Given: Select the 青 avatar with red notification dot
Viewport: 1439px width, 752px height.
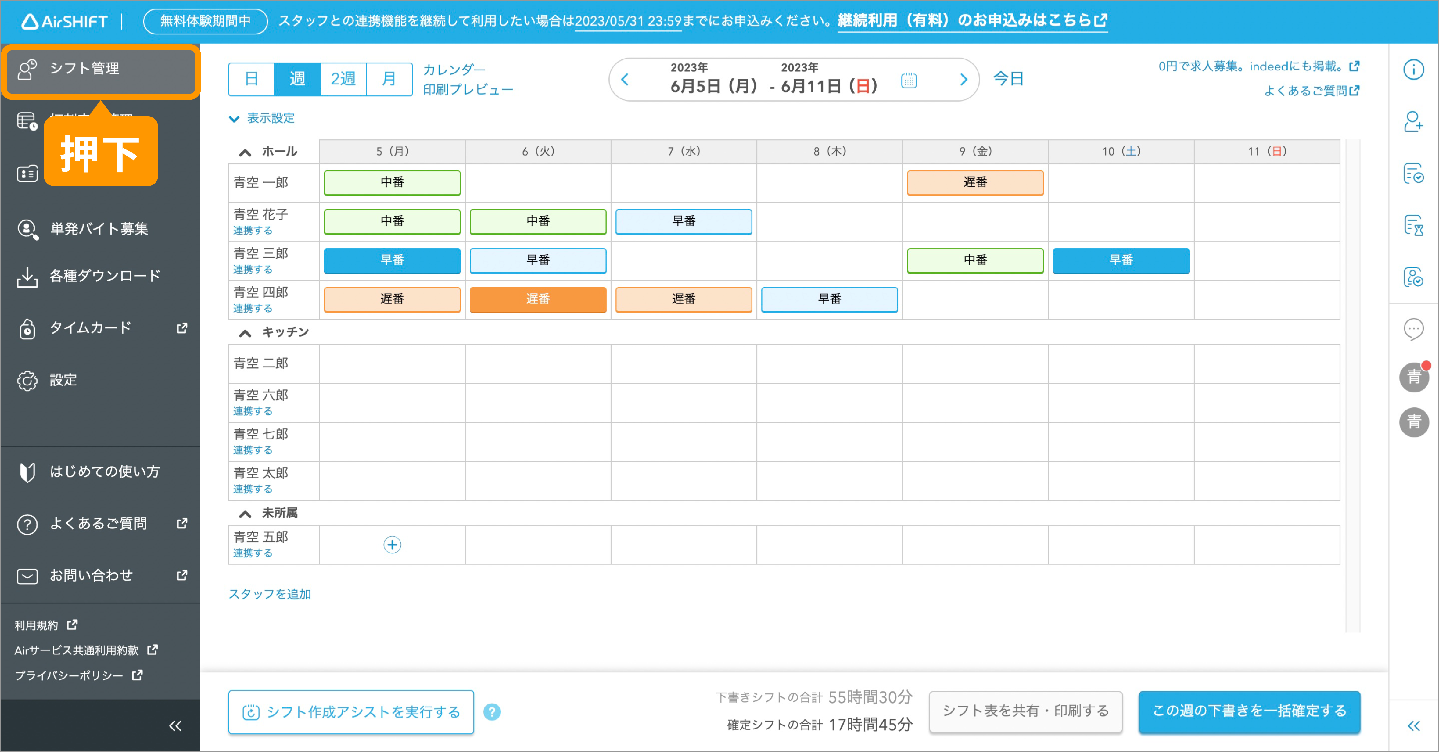Looking at the screenshot, I should [1414, 377].
